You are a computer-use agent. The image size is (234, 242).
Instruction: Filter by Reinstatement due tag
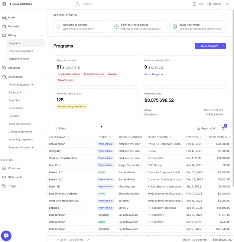[94, 74]
